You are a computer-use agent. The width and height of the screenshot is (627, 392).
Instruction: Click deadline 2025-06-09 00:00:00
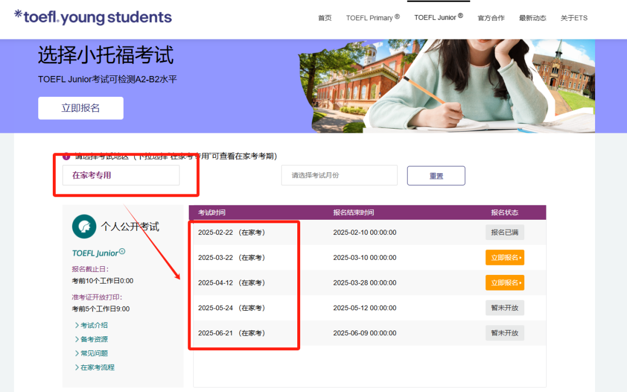click(365, 333)
